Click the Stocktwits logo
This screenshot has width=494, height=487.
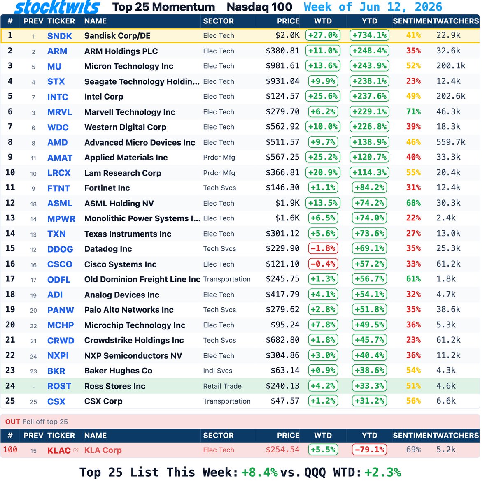click(x=57, y=7)
